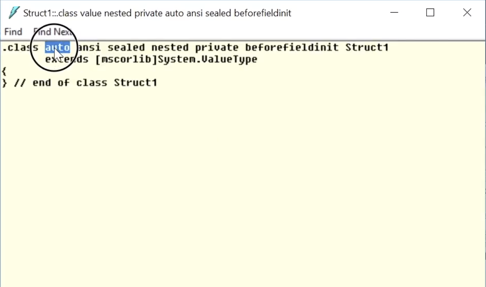Maximize the Struct1 disassembly window
The image size is (486, 287).
tap(430, 13)
